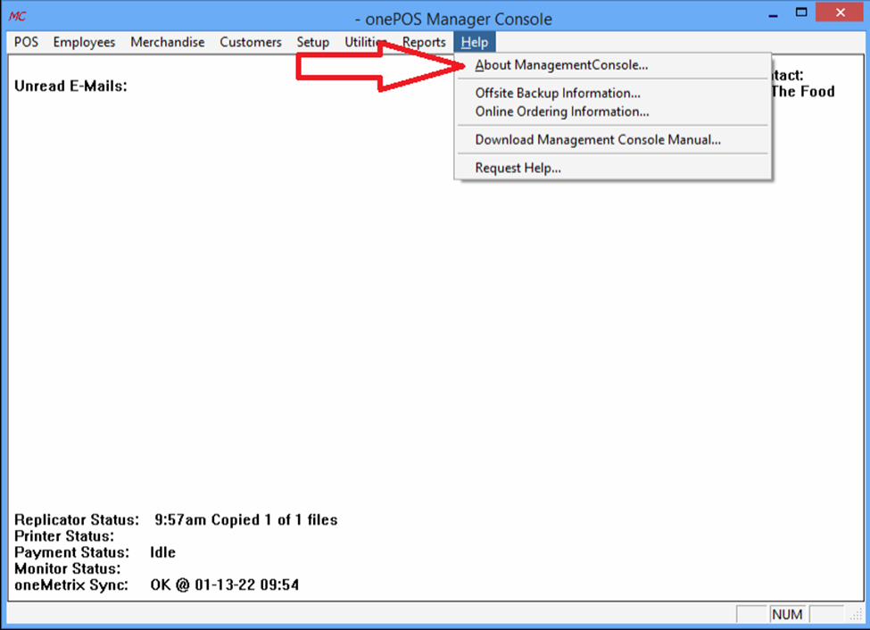Click the NUM status bar indicator
The height and width of the screenshot is (630, 870).
(787, 615)
